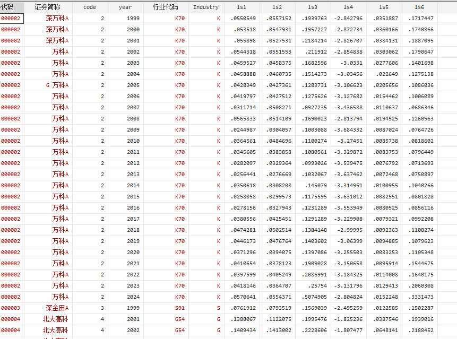
Task: Select the year 2024 cell
Action: pos(133,297)
